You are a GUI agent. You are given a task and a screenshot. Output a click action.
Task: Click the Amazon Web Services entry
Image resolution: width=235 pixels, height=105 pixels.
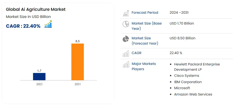coord(193,94)
